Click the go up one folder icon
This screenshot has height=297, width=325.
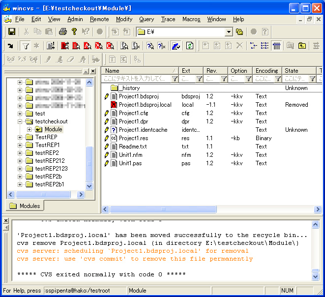point(302,46)
